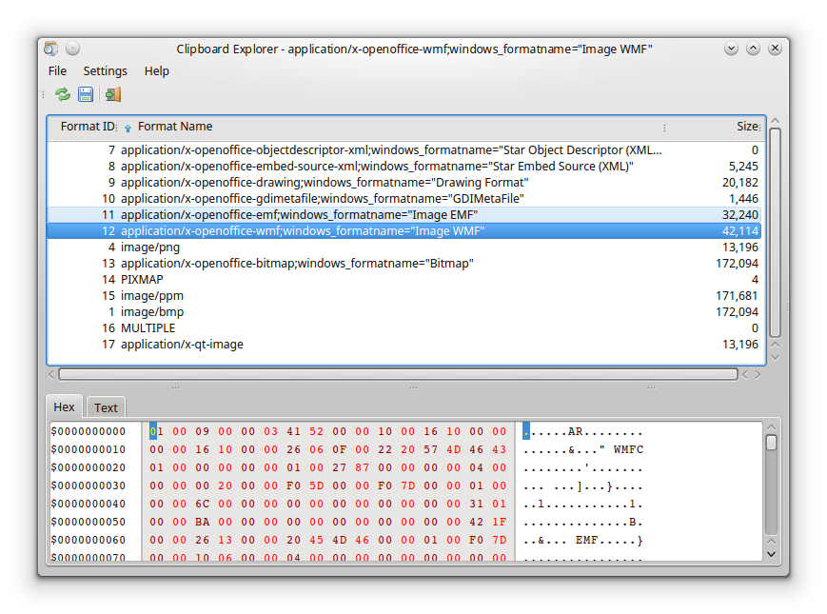Click the Clipboard Explorer window menu icon
Screen dimensions: 827x614
click(51, 49)
